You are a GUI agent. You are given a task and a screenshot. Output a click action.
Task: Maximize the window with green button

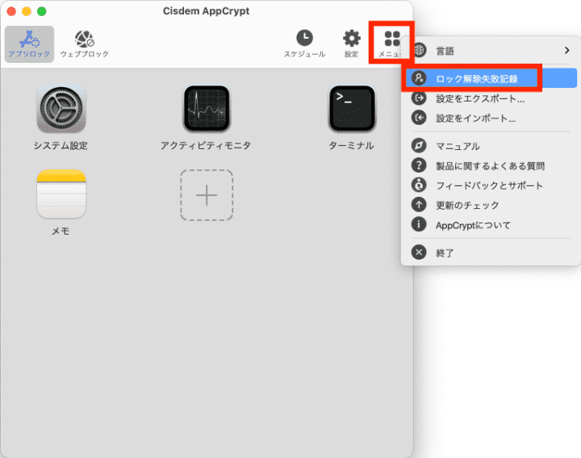click(42, 11)
